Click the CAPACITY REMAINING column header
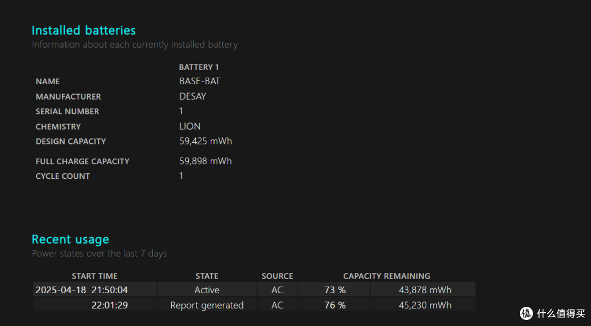The width and height of the screenshot is (591, 326). click(x=387, y=276)
